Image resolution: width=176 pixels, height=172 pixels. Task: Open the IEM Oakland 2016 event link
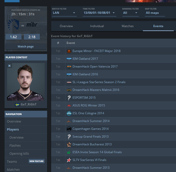pyautogui.click(x=85, y=74)
